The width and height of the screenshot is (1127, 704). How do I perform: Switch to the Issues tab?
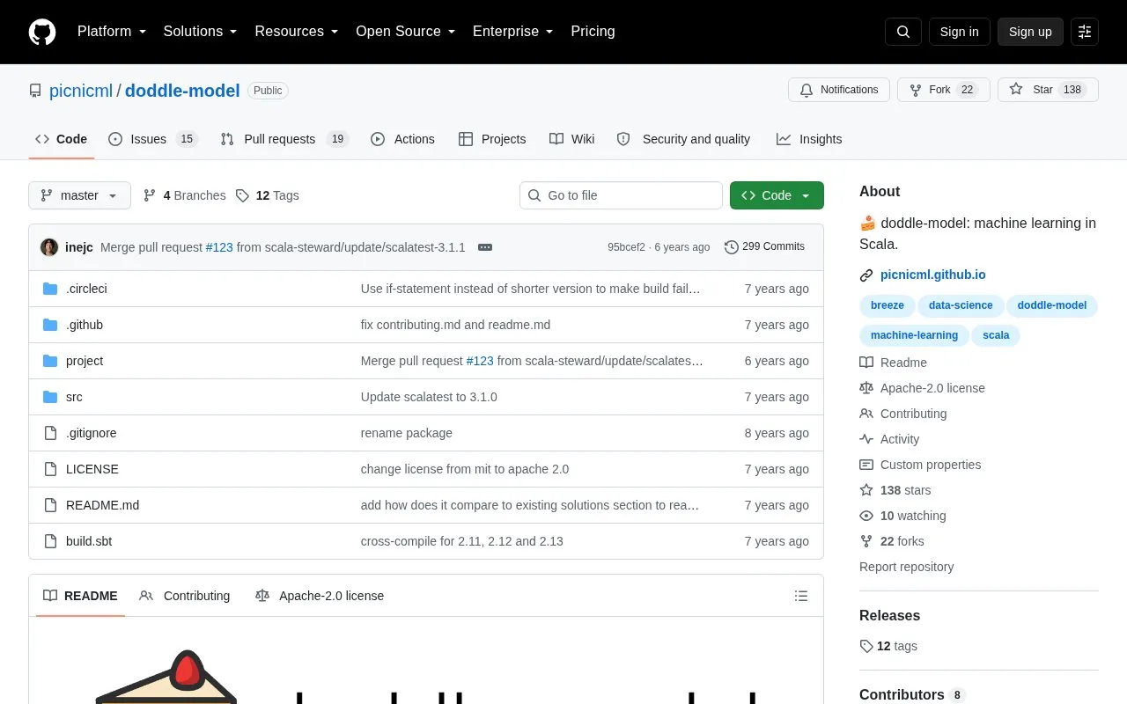pyautogui.click(x=153, y=139)
